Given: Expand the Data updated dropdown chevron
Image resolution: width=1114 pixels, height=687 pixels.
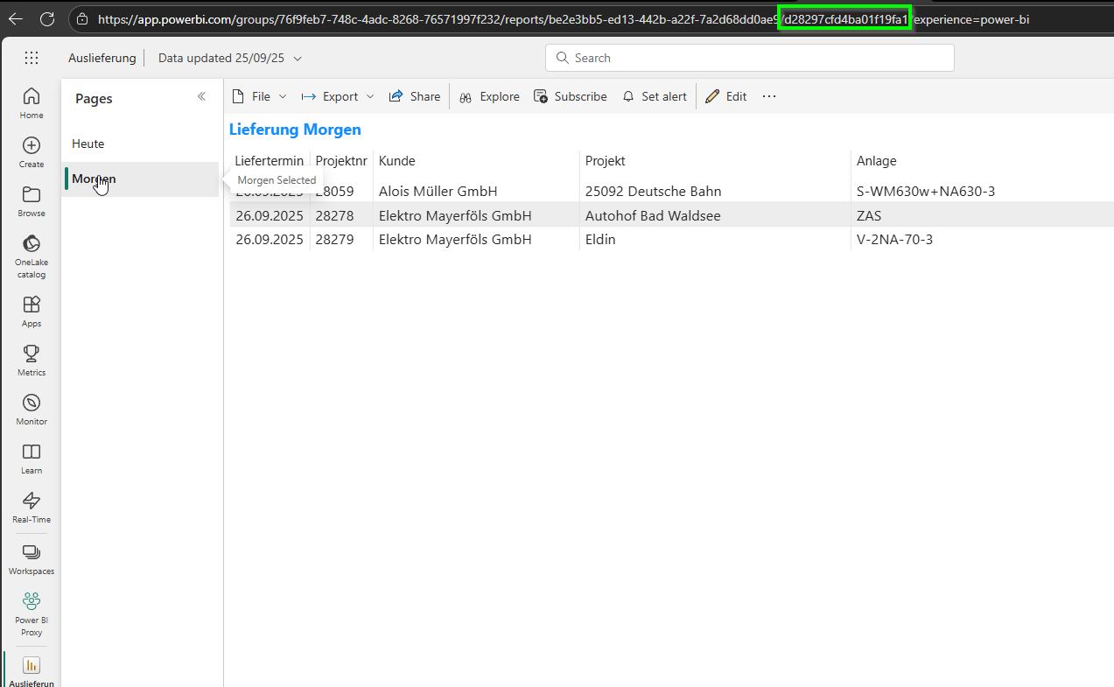Looking at the screenshot, I should click(298, 58).
